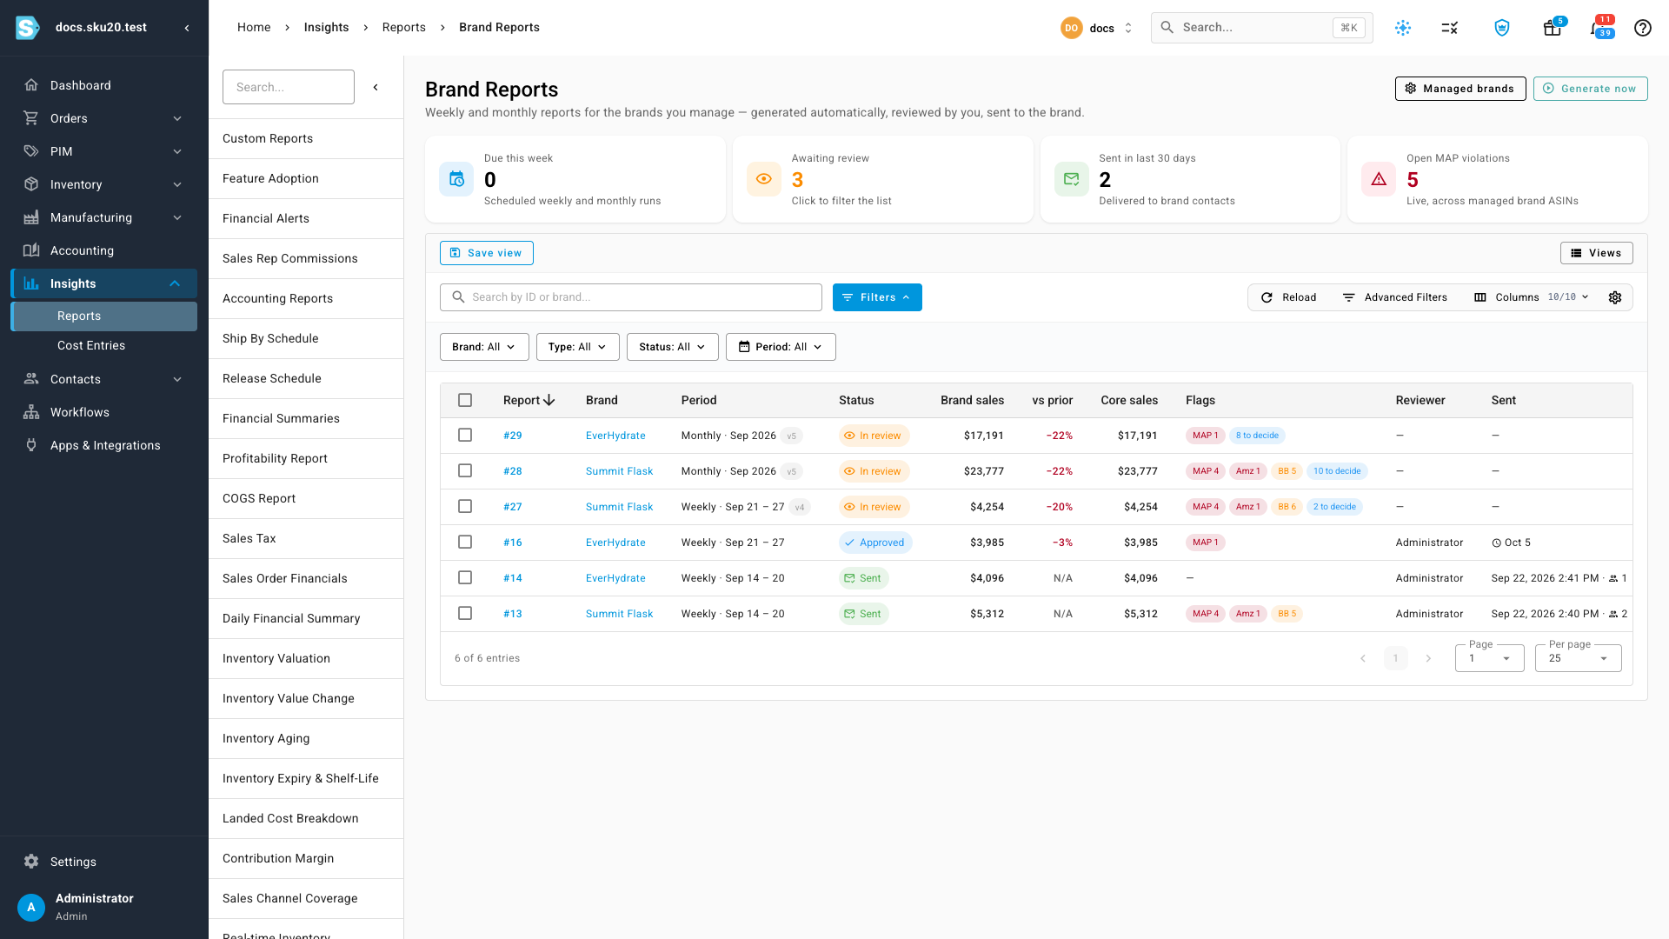Open Settings gear in sidebar
The width and height of the screenshot is (1669, 939).
[31, 862]
